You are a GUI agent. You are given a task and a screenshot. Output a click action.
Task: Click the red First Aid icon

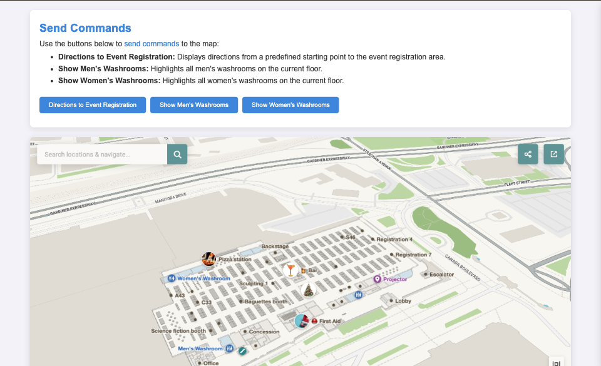click(x=314, y=321)
